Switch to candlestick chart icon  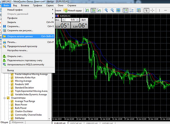pyautogui.click(x=93, y=10)
